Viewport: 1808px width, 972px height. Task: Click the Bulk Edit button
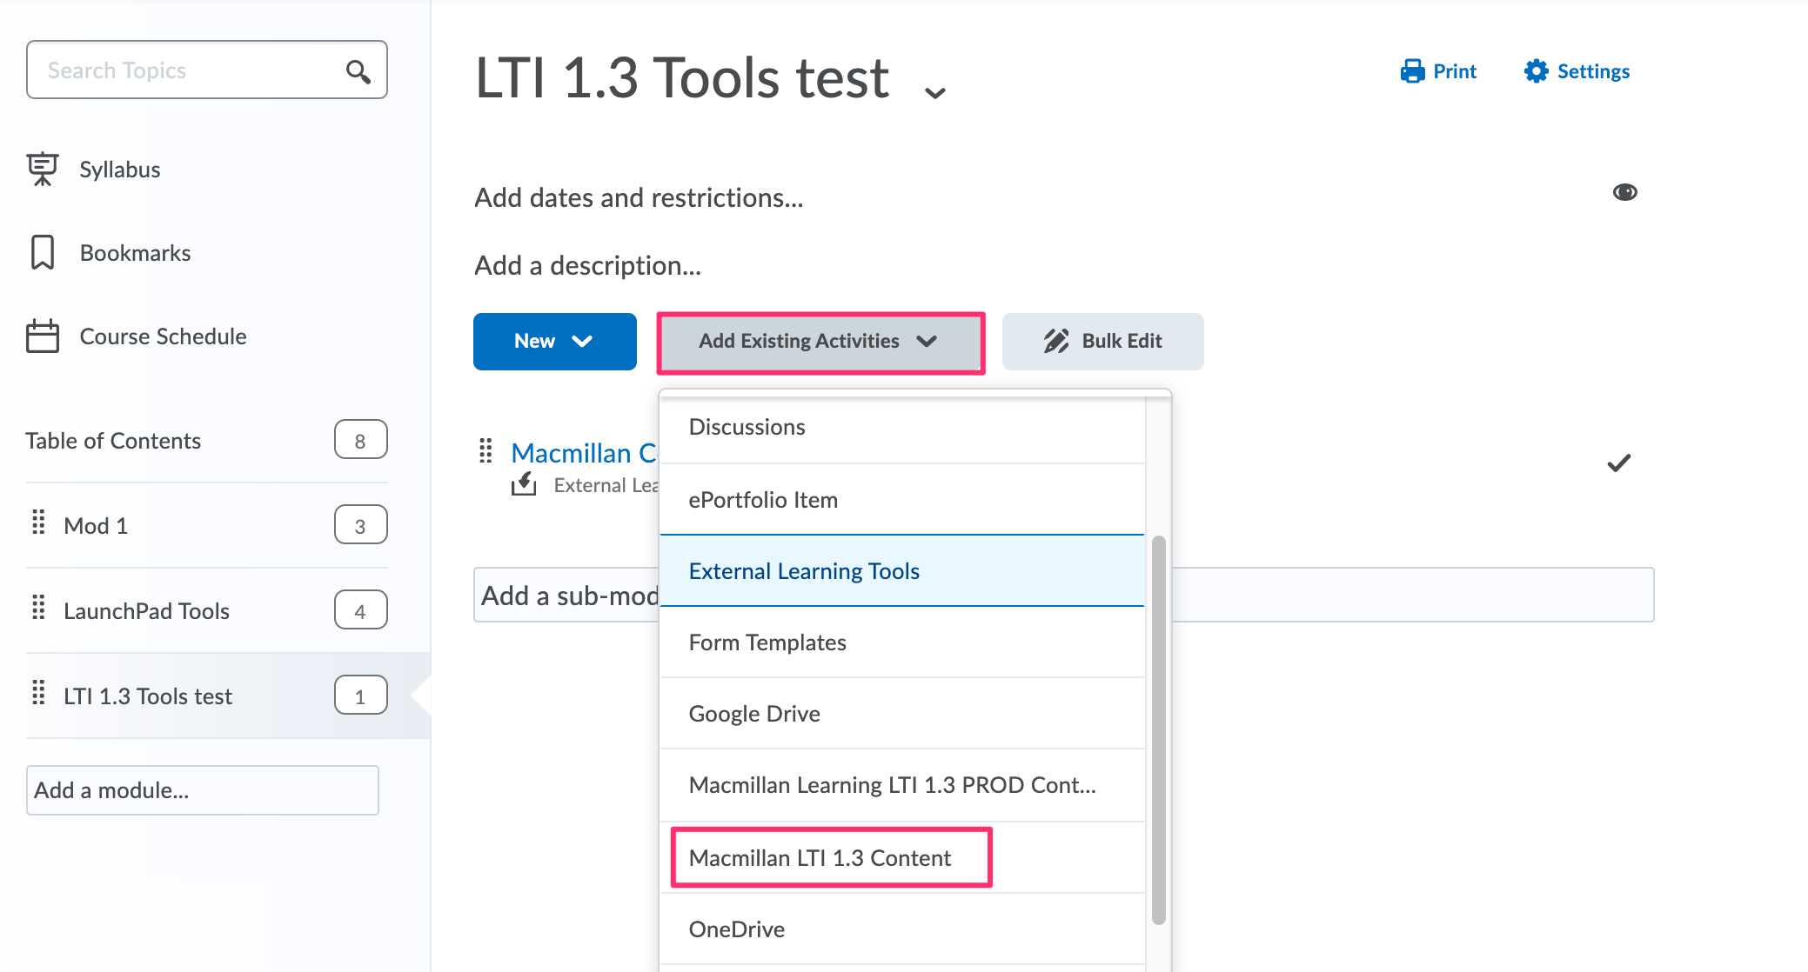tap(1102, 341)
